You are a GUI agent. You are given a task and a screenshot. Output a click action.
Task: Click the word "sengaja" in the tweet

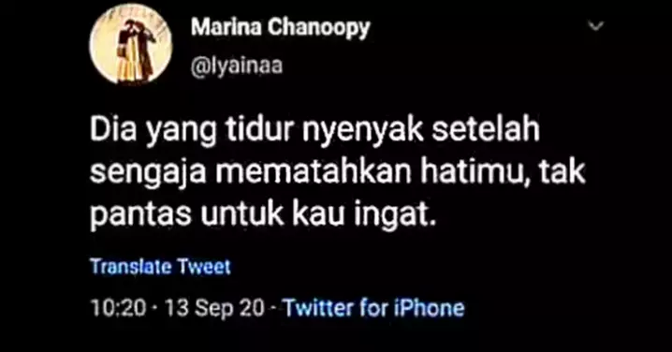(148, 174)
